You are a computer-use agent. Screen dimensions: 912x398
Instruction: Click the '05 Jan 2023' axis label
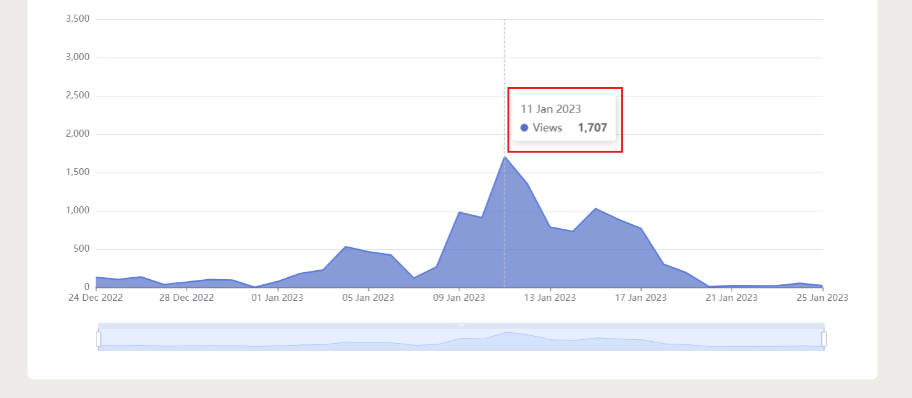368,298
